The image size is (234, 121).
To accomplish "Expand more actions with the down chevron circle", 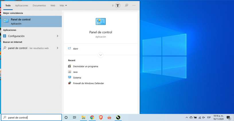I will point(101,55).
